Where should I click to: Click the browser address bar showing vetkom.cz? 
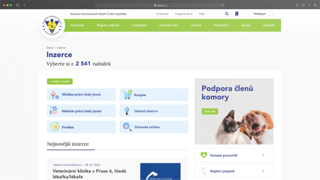[160, 5]
